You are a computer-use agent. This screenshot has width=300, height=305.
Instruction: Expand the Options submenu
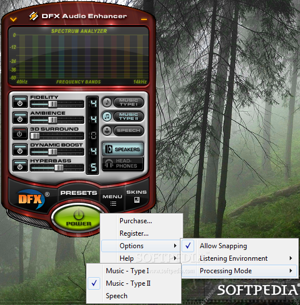point(142,246)
